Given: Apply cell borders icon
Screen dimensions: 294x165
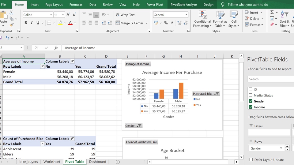Looking at the screenshot, I should tap(49, 23).
